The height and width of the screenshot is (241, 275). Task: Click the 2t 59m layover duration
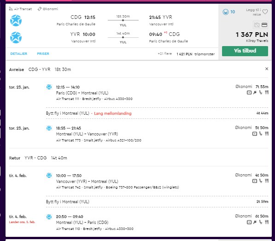pyautogui.click(x=262, y=201)
